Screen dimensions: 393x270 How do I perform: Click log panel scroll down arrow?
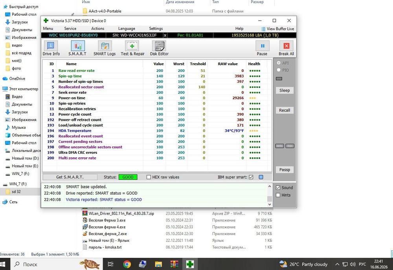(x=270, y=204)
